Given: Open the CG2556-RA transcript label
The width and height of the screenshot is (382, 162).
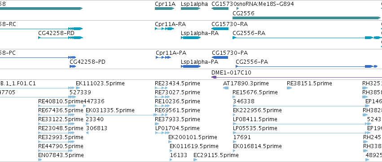Looking at the screenshot, I should point(249,33).
